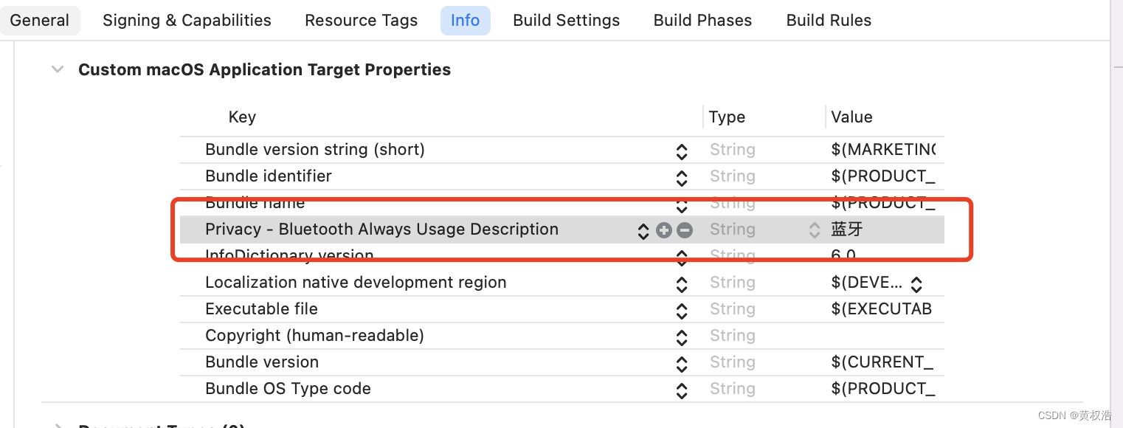Switch to the Build Settings tab
1123x428 pixels.
[566, 20]
